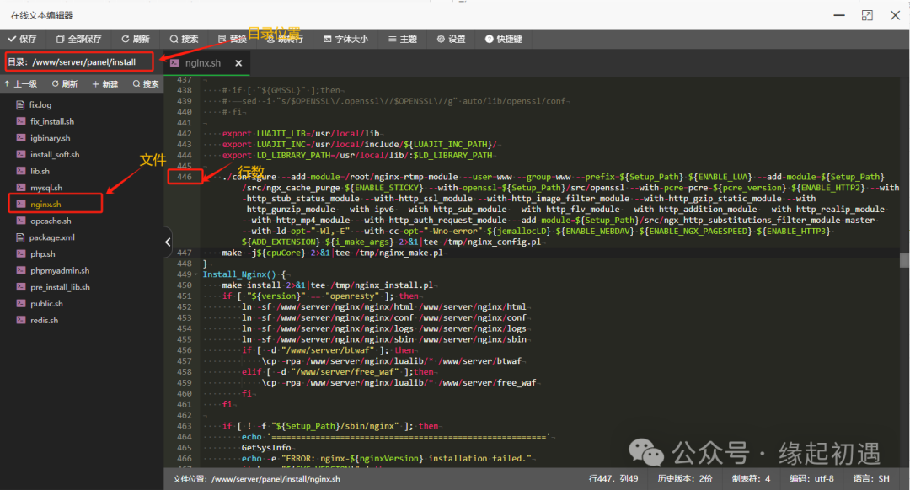The width and height of the screenshot is (910, 490).
Task: Change 语言 SH language in status bar
Action: tap(871, 479)
